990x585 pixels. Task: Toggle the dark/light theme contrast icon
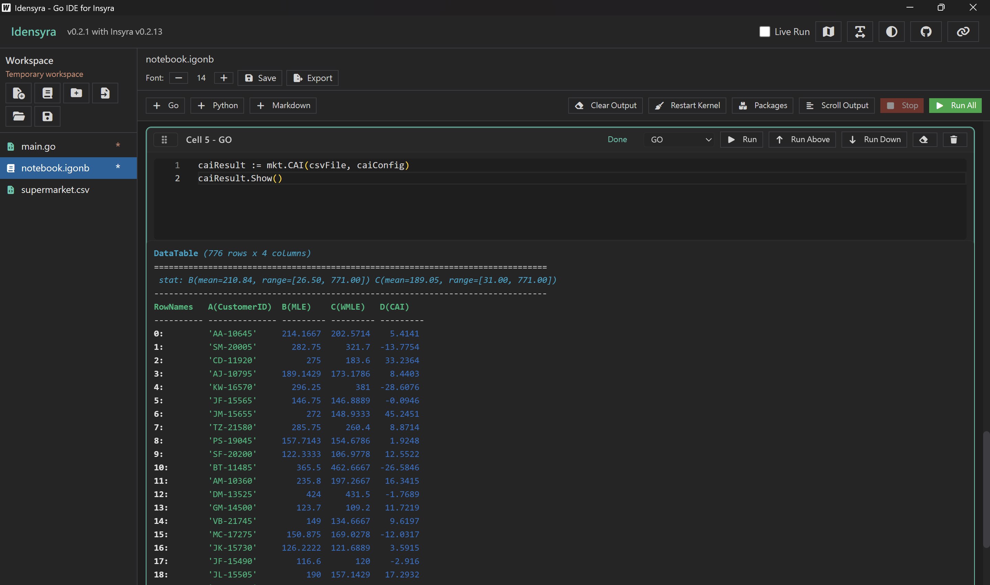(891, 32)
